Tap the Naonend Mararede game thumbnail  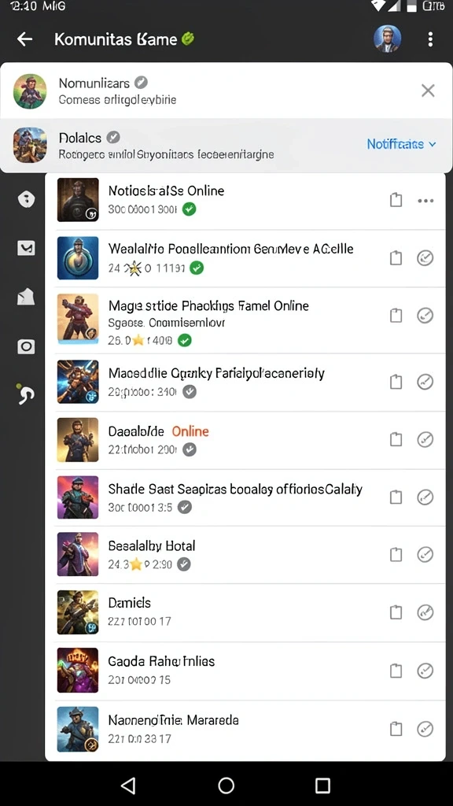(78, 729)
